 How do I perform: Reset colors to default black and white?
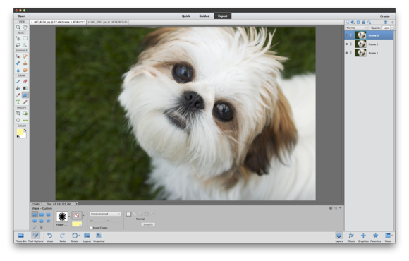(x=18, y=137)
